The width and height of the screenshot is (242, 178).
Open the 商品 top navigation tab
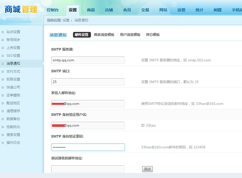tap(91, 10)
